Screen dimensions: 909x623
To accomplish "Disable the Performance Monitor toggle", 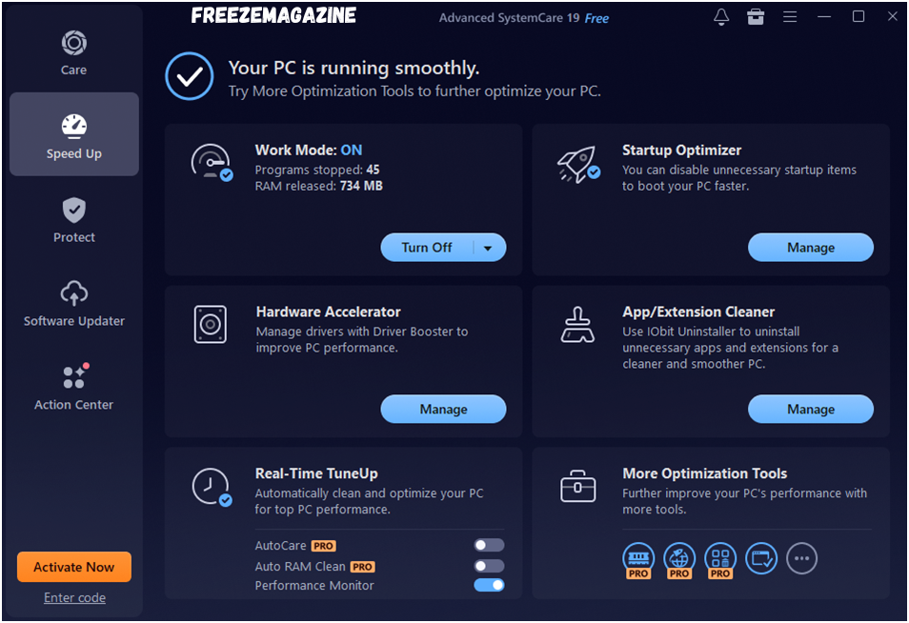I will click(489, 585).
